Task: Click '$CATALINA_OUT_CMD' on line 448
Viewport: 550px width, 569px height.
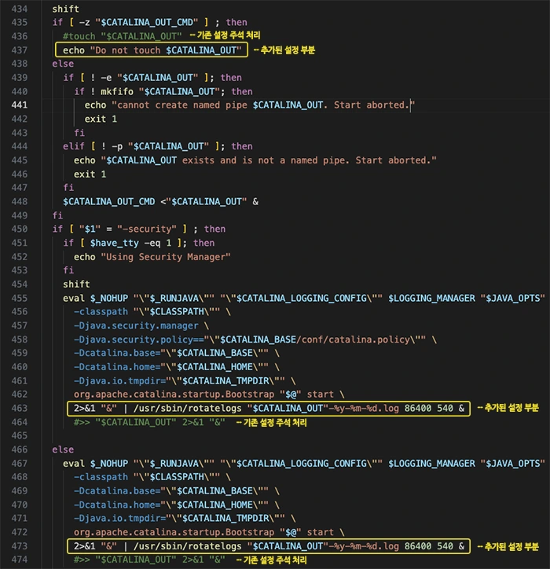Action: 109,202
